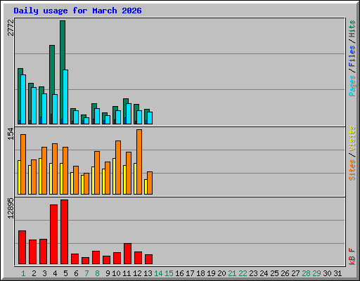This screenshot has height=281, width=360.
Task: Click the 154 visits axis value
Action: [11, 133]
